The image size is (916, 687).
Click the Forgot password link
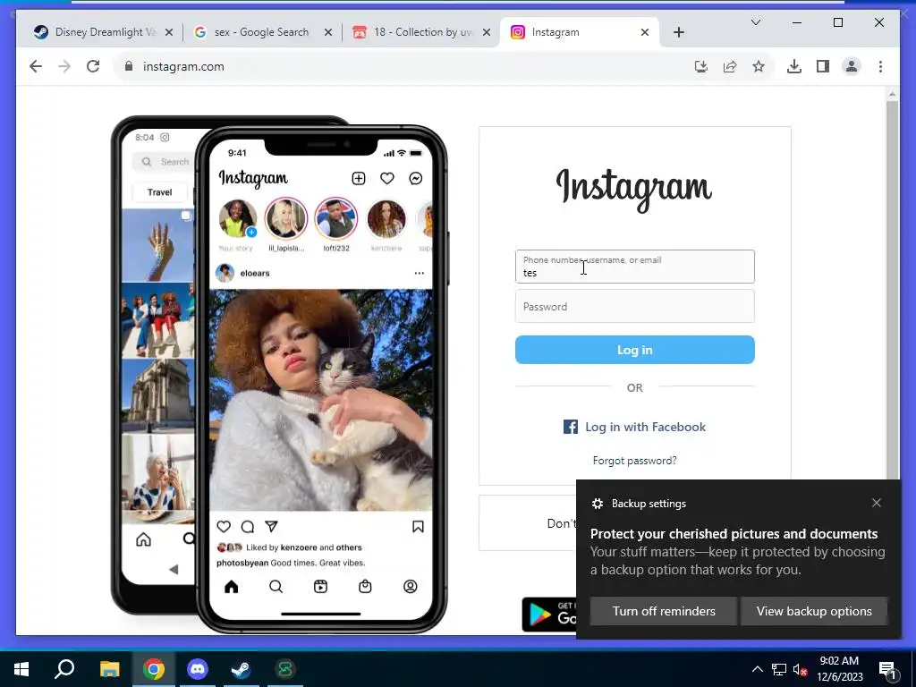click(634, 461)
